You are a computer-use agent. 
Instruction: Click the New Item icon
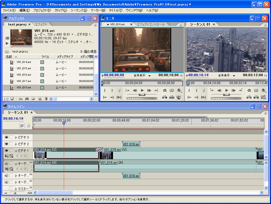point(40,99)
